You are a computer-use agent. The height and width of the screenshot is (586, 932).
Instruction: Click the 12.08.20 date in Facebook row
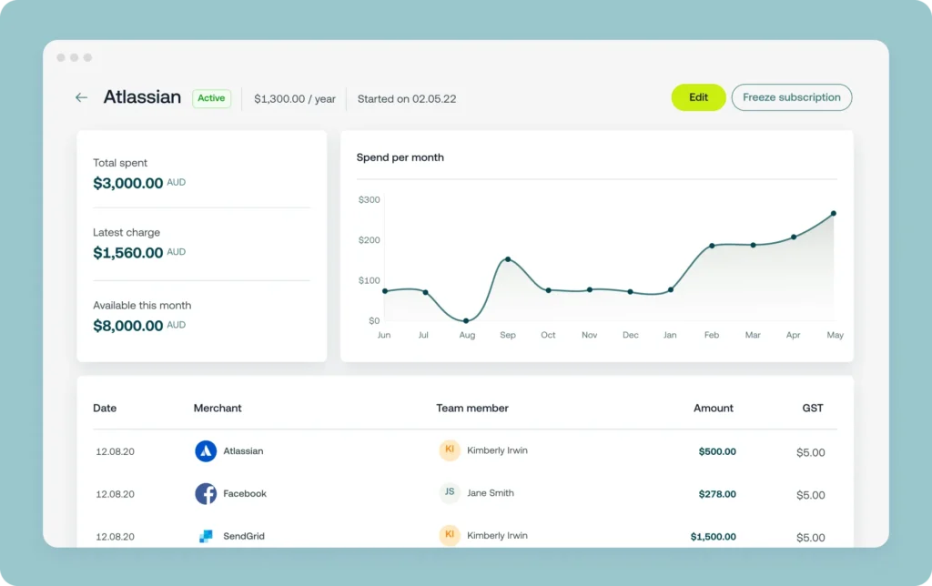coord(116,494)
